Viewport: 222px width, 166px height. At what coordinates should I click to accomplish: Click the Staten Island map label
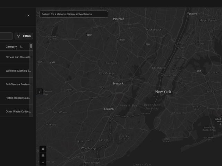(x=125, y=138)
